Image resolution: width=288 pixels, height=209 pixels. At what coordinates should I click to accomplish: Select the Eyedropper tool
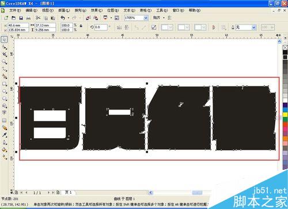pyautogui.click(x=4, y=135)
